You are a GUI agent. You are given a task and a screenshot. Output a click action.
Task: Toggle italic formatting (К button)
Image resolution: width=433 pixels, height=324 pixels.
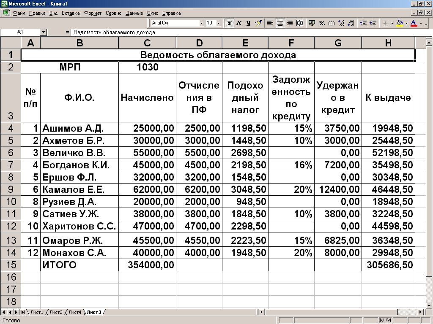pyautogui.click(x=239, y=23)
